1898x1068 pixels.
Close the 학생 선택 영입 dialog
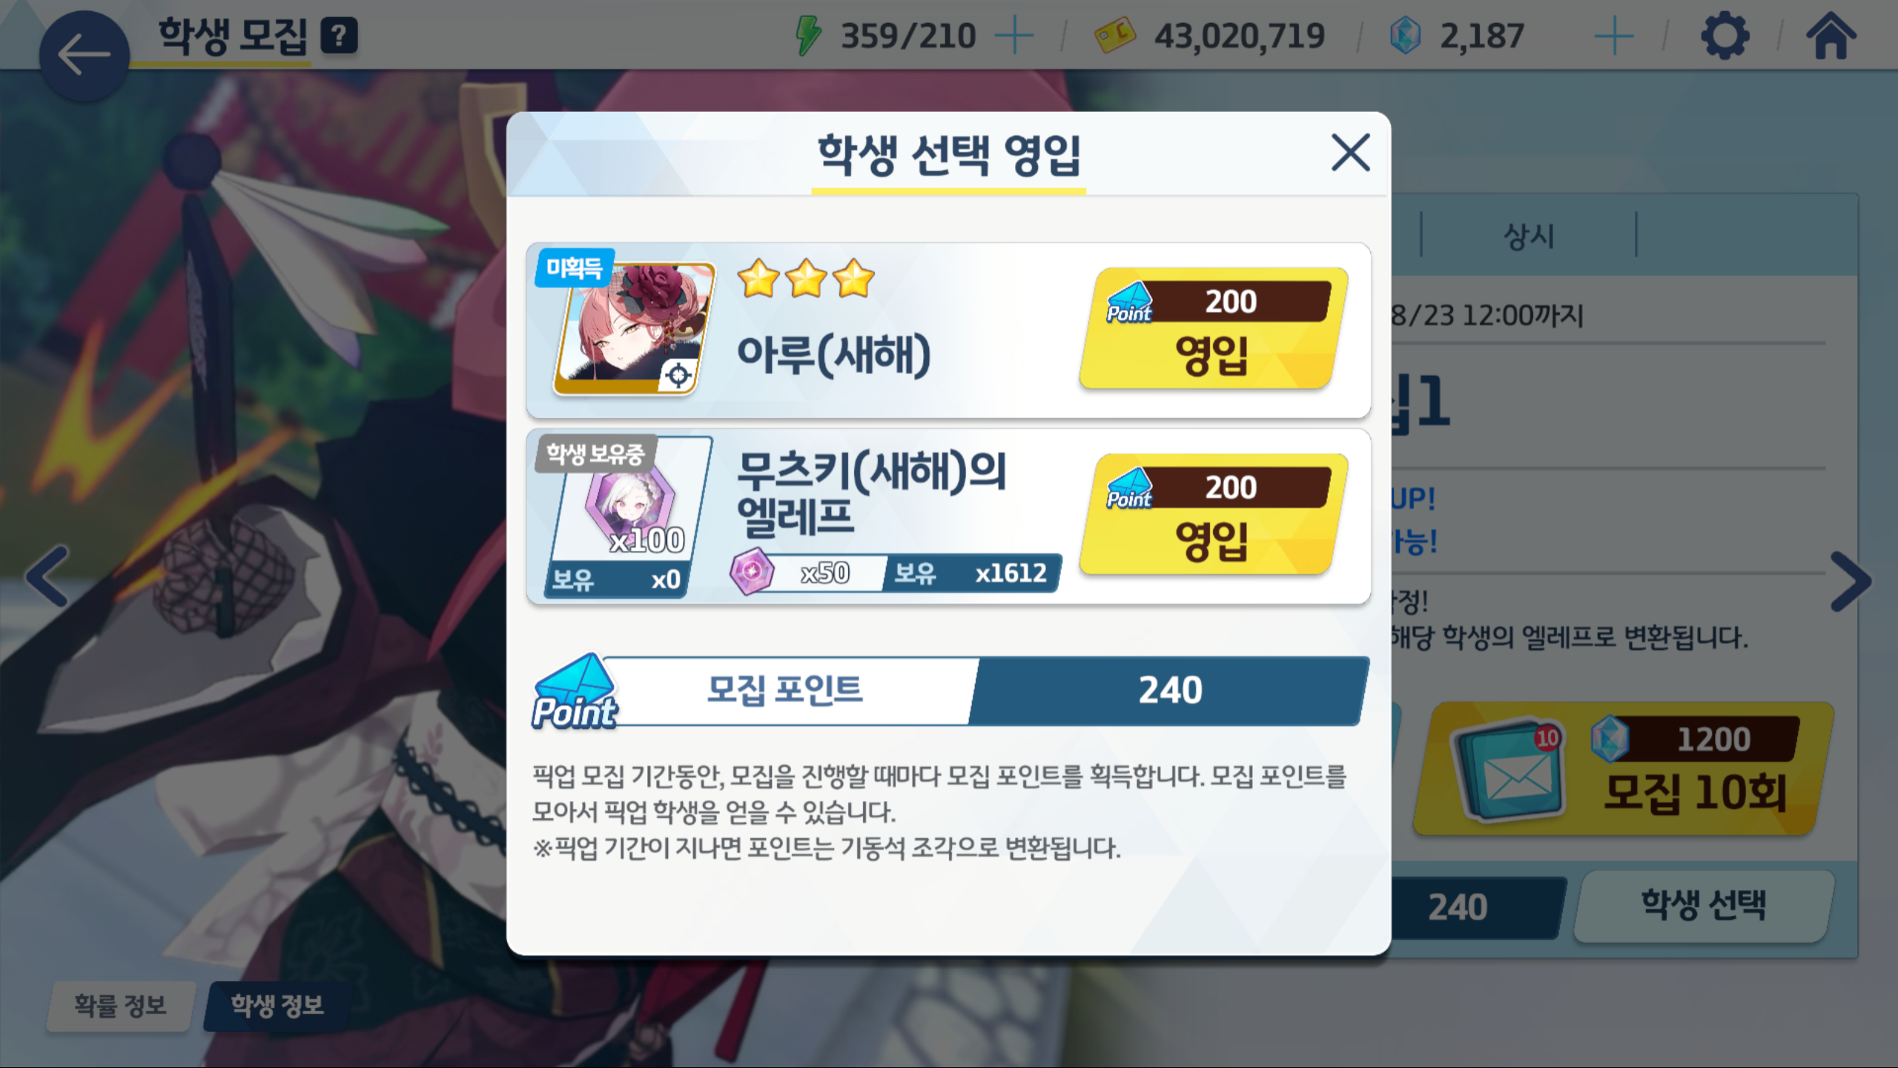point(1350,153)
